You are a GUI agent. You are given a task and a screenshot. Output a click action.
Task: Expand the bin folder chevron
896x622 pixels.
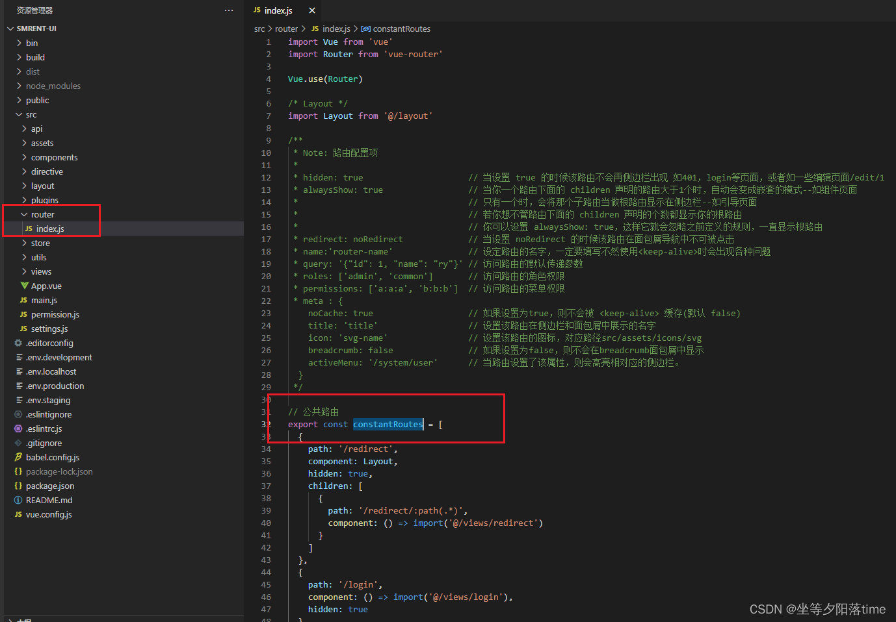[19, 43]
